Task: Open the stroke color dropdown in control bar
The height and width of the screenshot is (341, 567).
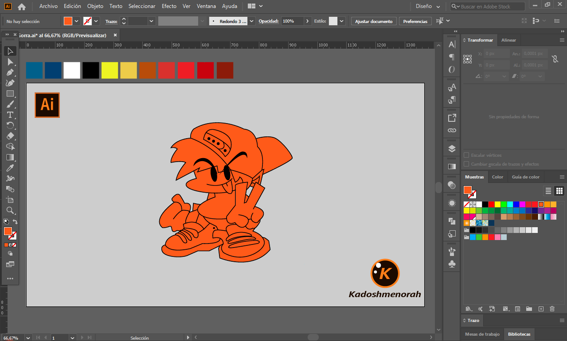Action: [96, 21]
